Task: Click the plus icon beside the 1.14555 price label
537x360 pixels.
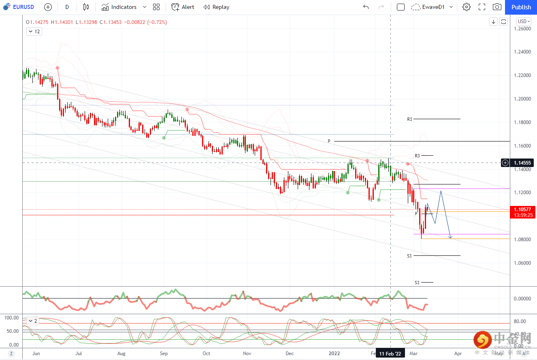Action: (505, 163)
